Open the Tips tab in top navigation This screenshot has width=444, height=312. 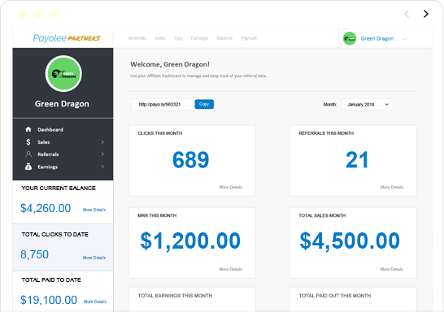pos(178,38)
